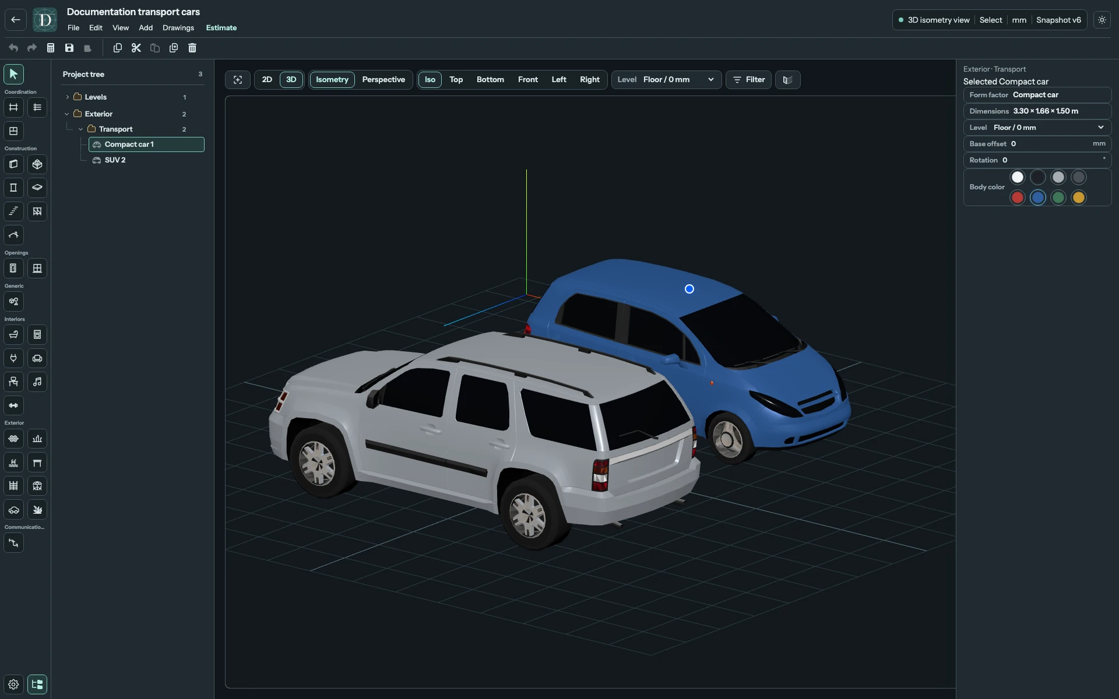
Task: Open the generic objects tool
Action: tap(13, 302)
